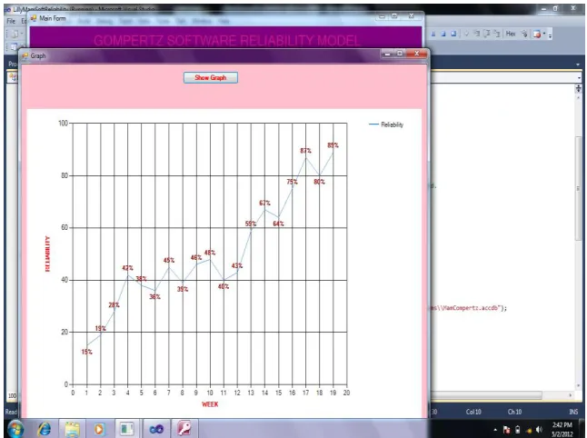587x438 pixels.
Task: Click the 87% data label
Action: pos(305,151)
